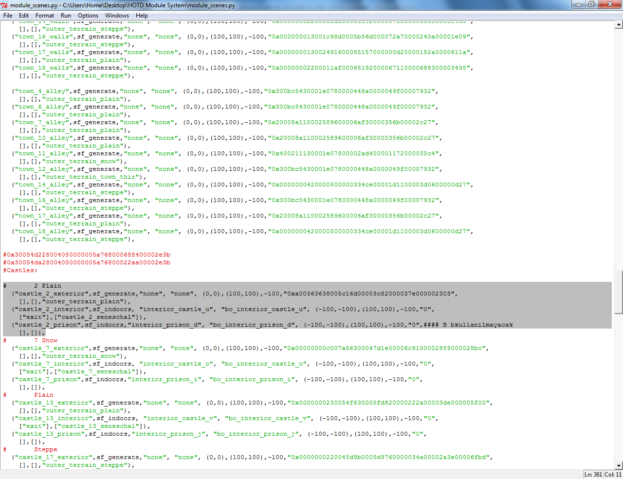Click the "town_18_walls" string
The width and height of the screenshot is (623, 479).
(x=45, y=68)
